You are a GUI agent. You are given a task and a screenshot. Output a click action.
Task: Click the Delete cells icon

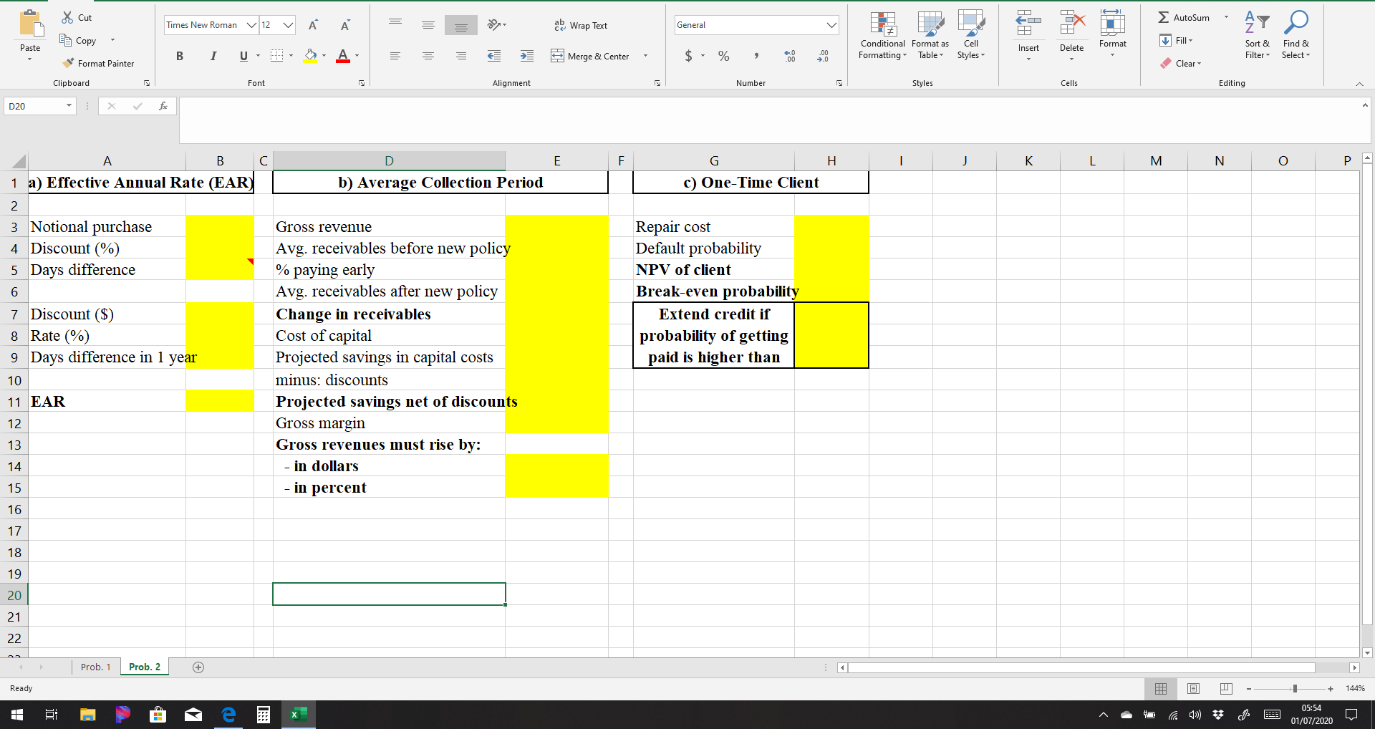(x=1072, y=24)
